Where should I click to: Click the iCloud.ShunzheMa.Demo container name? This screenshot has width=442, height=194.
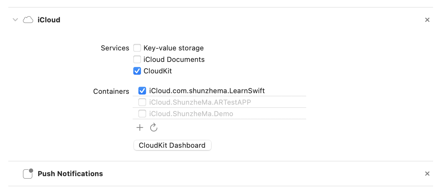[191, 114]
